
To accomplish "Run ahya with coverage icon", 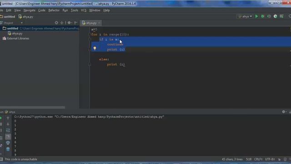I will coord(269,16).
